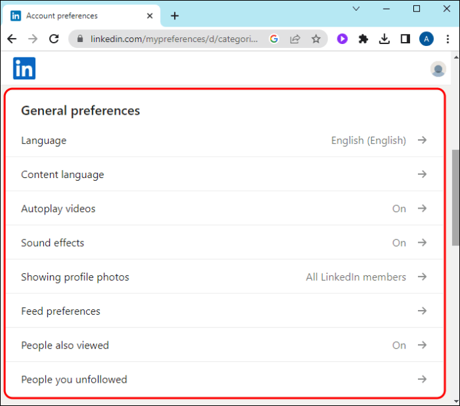This screenshot has height=406, width=460.
Task: Click the Sound effects On value
Action: click(399, 243)
